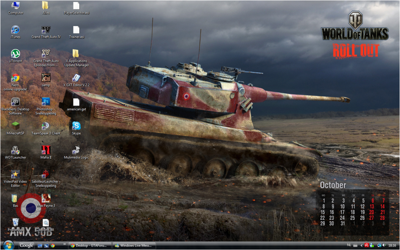The height and width of the screenshot is (250, 400).
Task: Open TeamSpeak 3 Client
Action: click(46, 128)
